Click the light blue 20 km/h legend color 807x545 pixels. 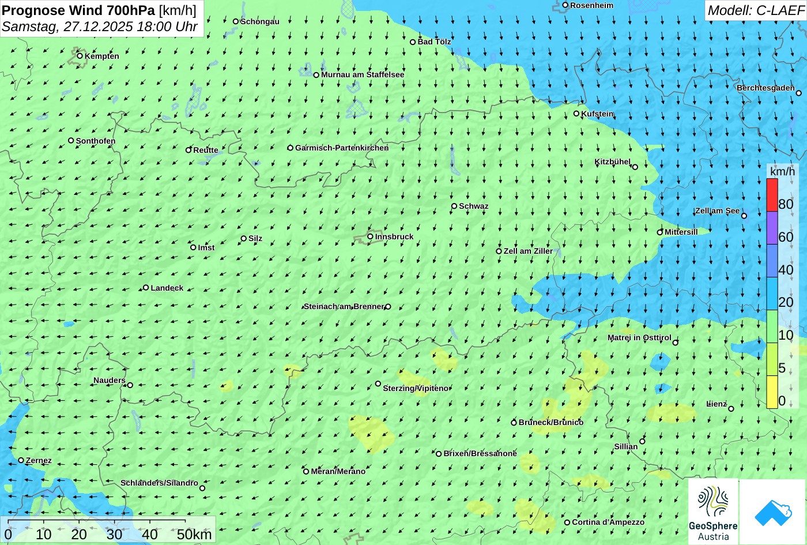tap(772, 294)
